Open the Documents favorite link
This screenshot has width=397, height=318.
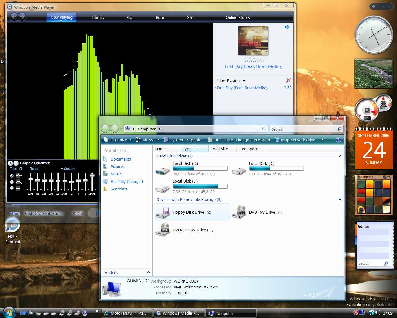(x=121, y=159)
